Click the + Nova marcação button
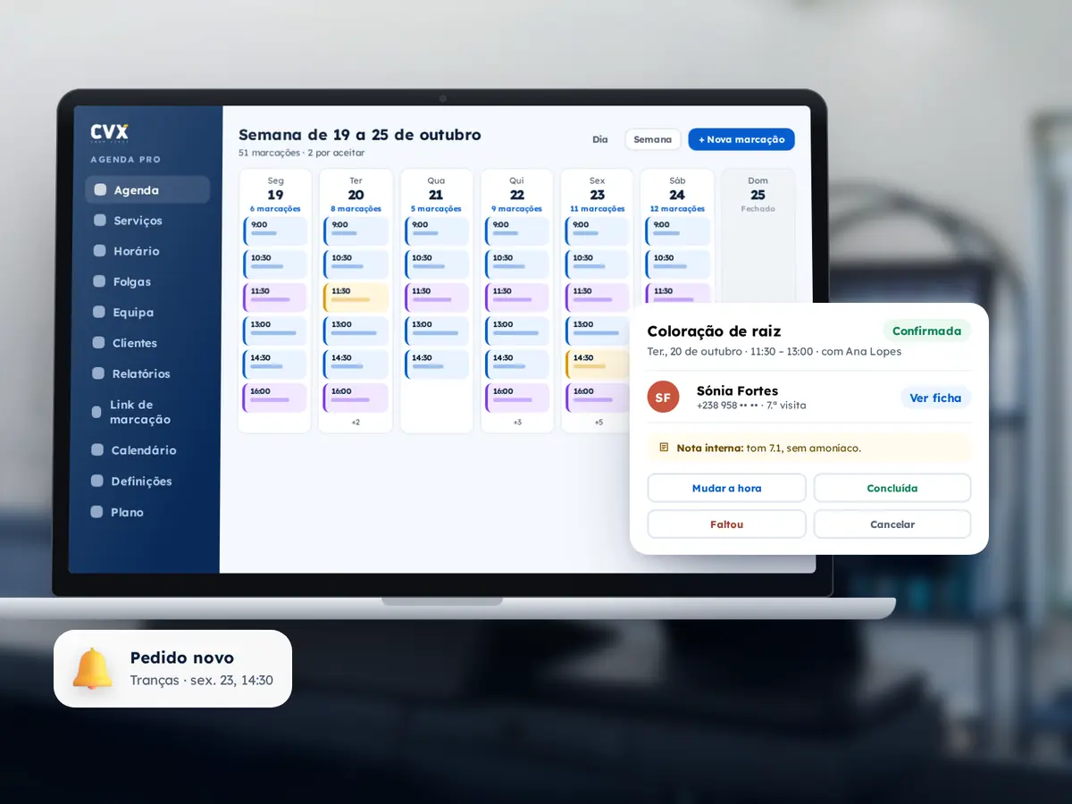Screen dimensions: 1072x804 click(x=741, y=139)
